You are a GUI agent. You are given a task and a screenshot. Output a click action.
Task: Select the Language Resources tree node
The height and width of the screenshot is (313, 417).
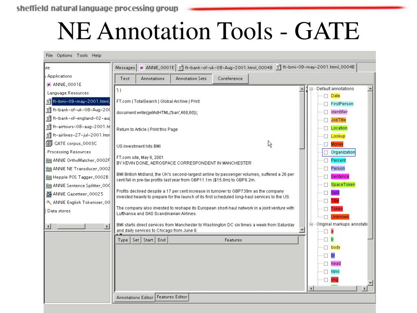(68, 93)
